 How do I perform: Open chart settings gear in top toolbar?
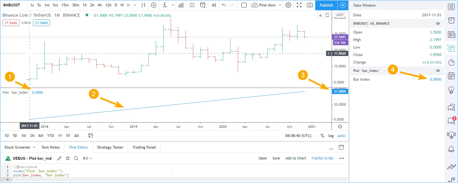(x=288, y=5)
